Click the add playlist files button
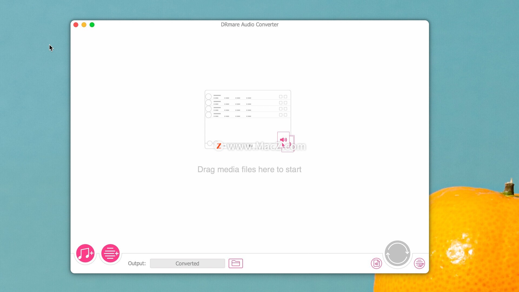This screenshot has width=519, height=292. point(110,253)
